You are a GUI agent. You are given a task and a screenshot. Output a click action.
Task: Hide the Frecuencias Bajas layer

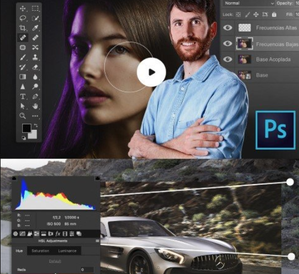point(228,44)
